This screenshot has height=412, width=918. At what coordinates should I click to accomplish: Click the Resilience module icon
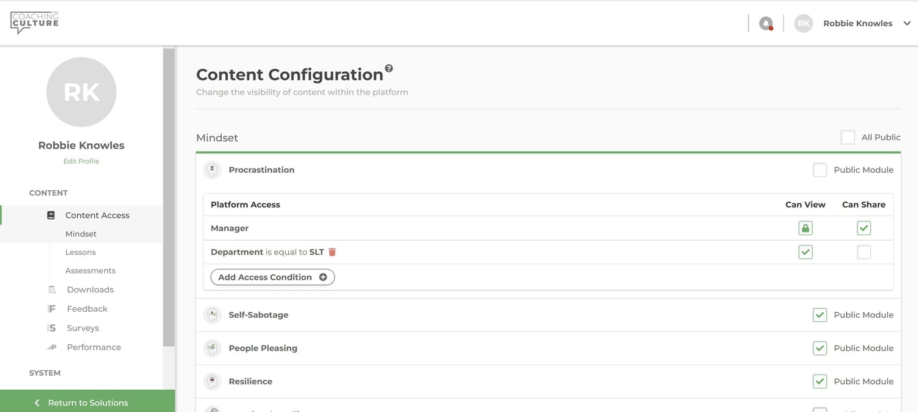point(212,381)
